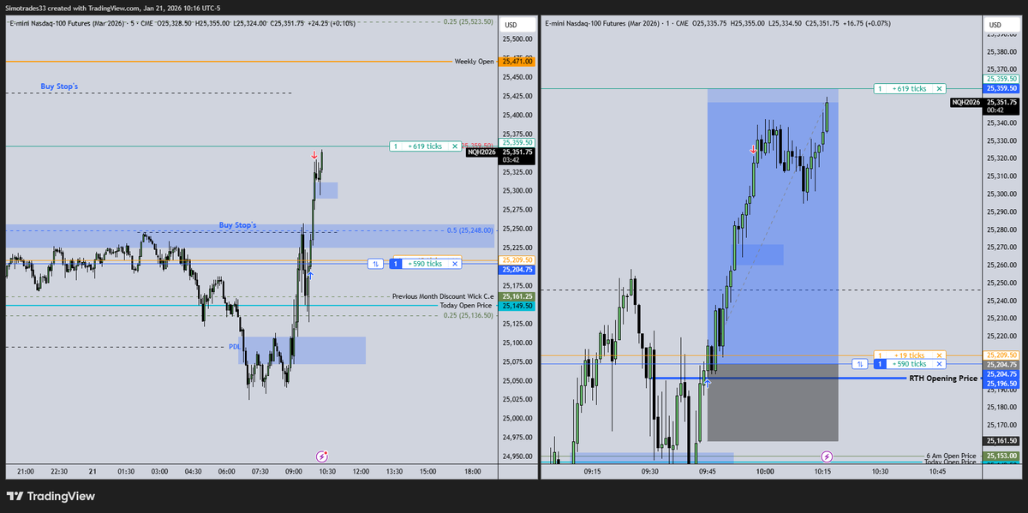The width and height of the screenshot is (1028, 513).
Task: Click right axis 25,196.50 blue price tag
Action: tap(1001, 383)
